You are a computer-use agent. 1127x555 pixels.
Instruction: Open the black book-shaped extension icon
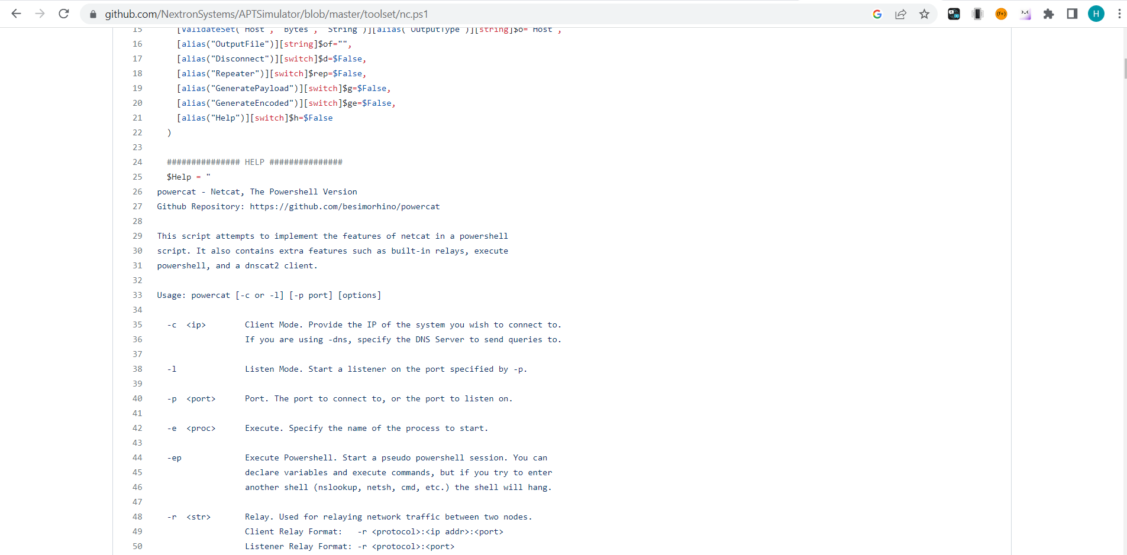(x=977, y=14)
